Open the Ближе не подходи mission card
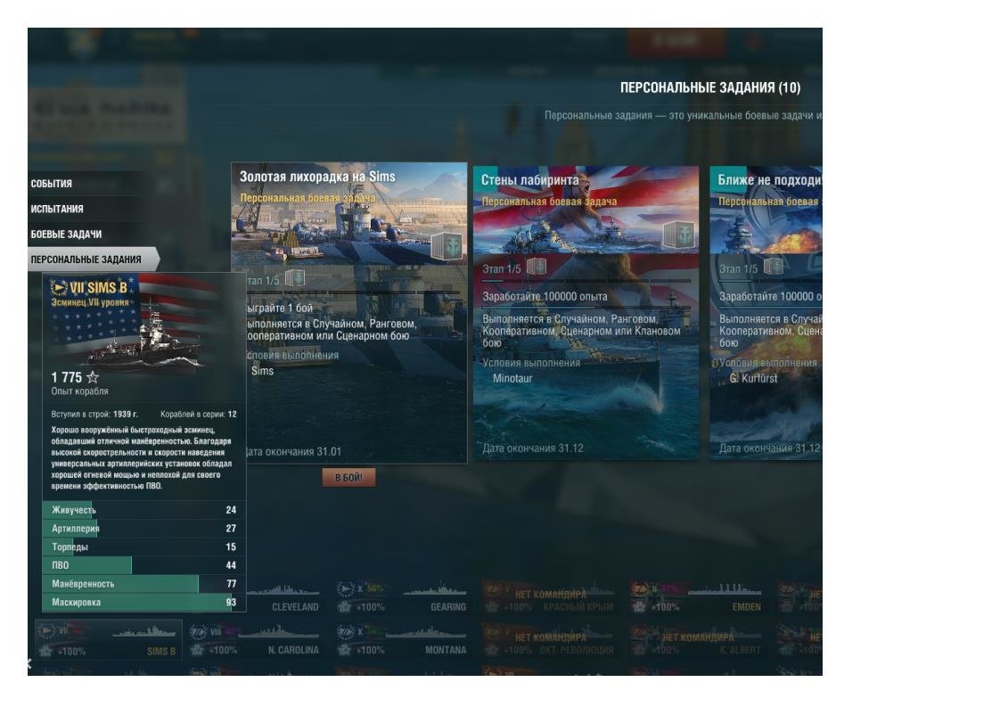 (x=766, y=313)
